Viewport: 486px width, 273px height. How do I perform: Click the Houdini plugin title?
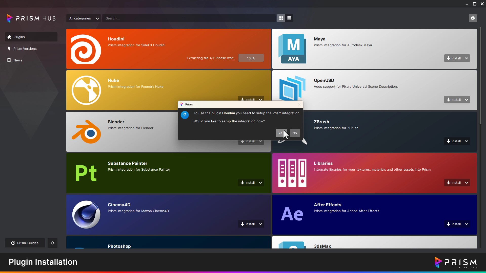116,39
